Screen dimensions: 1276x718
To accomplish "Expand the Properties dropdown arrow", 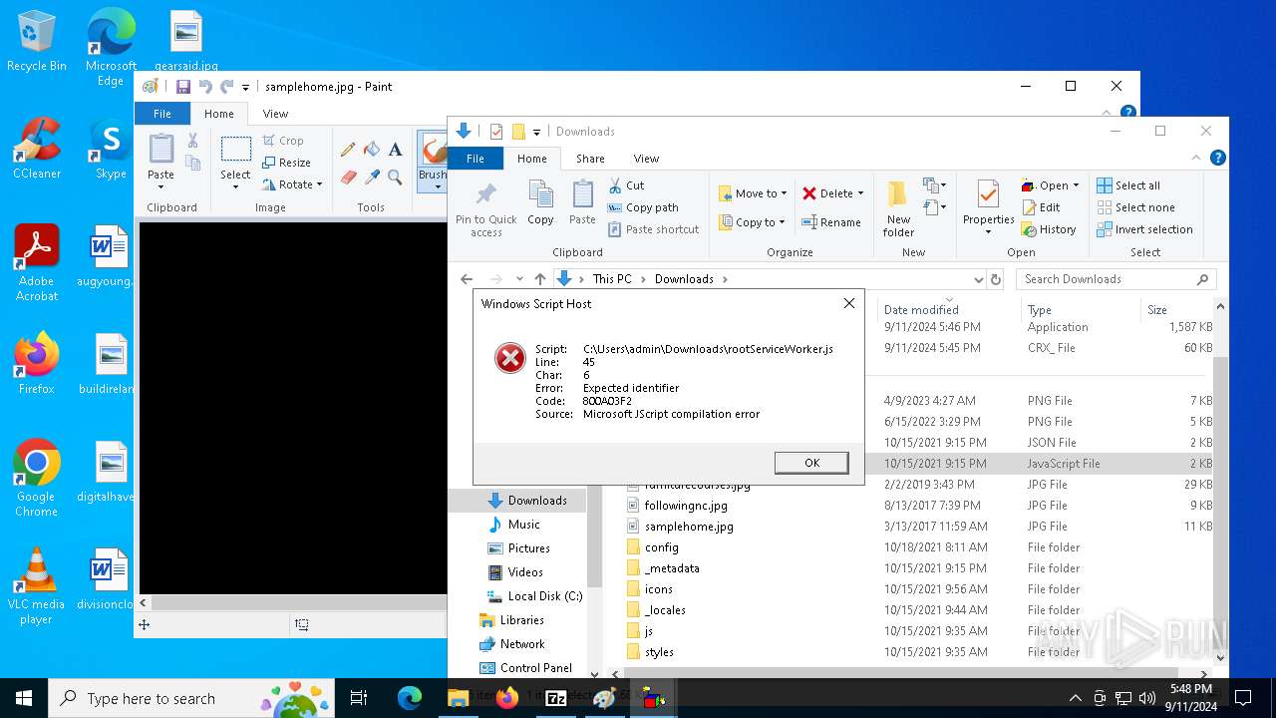I will click(x=988, y=232).
